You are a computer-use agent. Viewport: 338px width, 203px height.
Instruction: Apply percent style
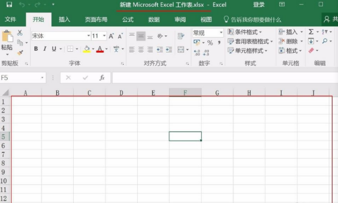210,42
